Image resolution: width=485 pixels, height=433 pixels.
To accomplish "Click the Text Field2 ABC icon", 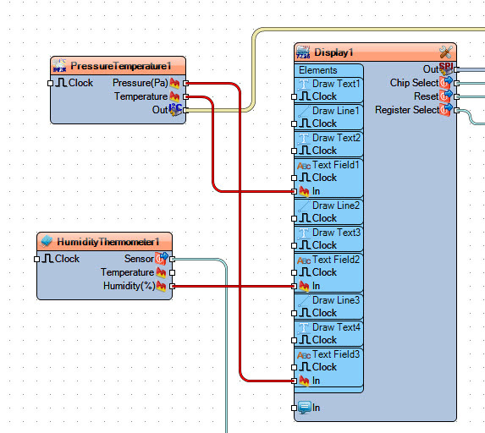I will pyautogui.click(x=304, y=260).
